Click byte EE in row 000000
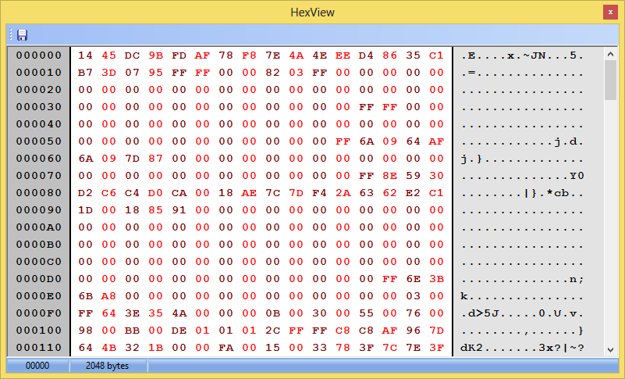The width and height of the screenshot is (625, 379). pyautogui.click(x=343, y=55)
